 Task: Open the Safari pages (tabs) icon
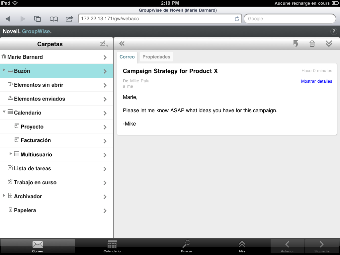[38, 19]
